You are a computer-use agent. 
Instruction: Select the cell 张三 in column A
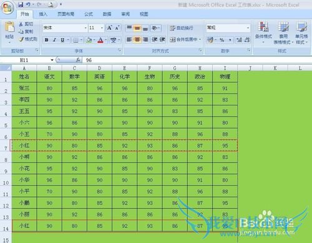click(x=24, y=88)
